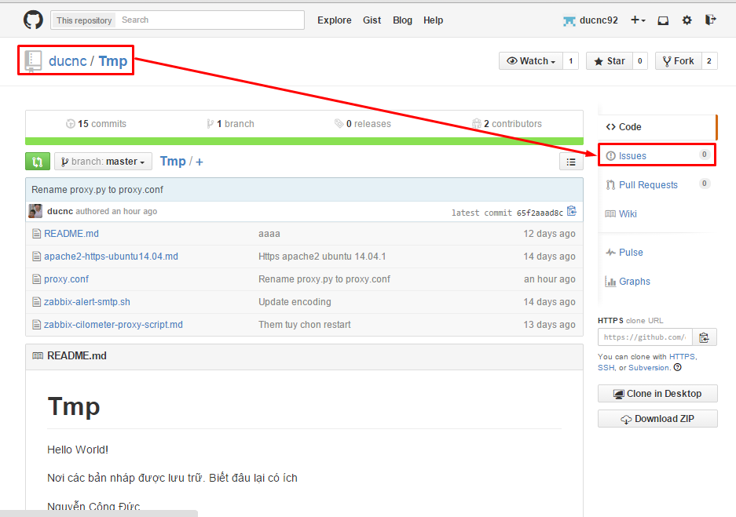Viewport: 736px width, 517px height.
Task: Click the Download ZIP button
Action: pyautogui.click(x=657, y=419)
